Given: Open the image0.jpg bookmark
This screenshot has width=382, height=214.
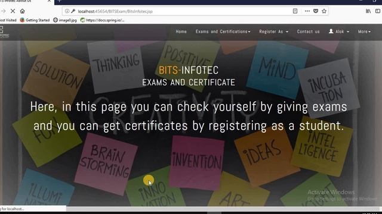Looking at the screenshot, I should click(x=65, y=20).
